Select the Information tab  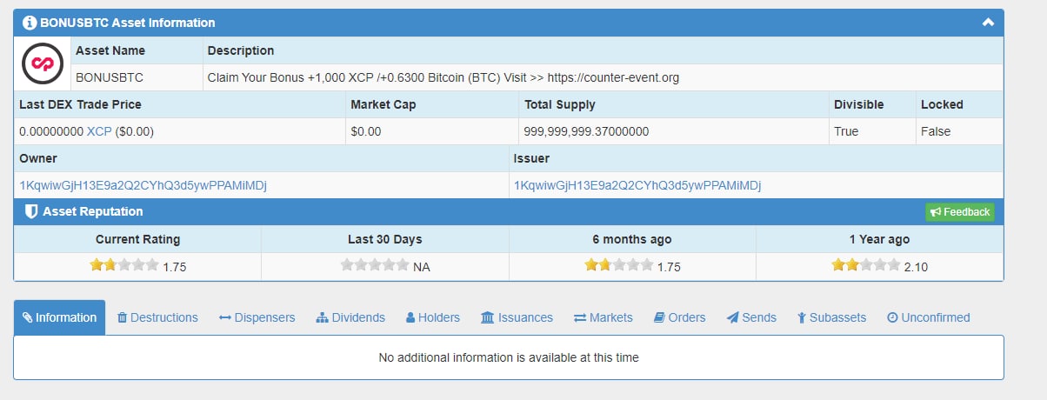click(x=59, y=317)
